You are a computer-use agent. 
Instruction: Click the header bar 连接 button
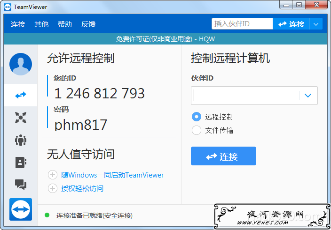(291, 24)
